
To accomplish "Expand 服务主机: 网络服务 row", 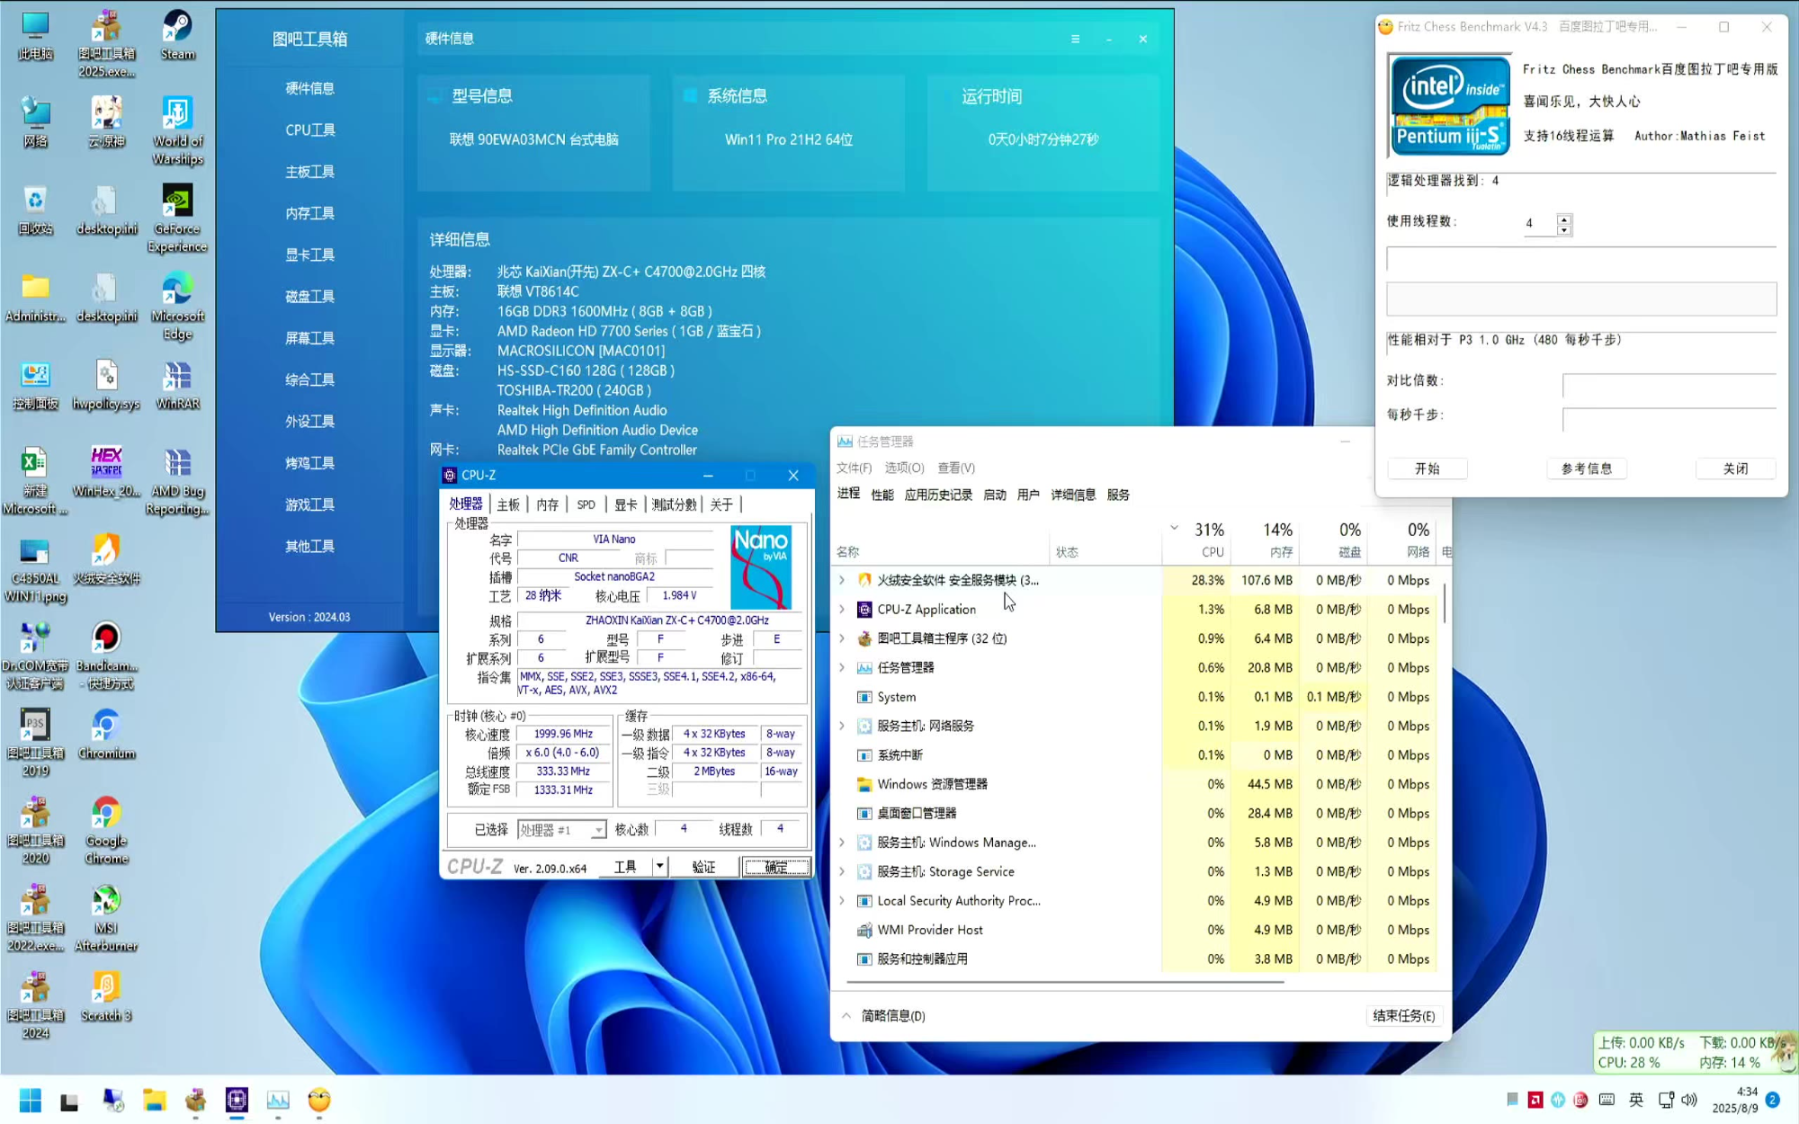I will click(842, 726).
